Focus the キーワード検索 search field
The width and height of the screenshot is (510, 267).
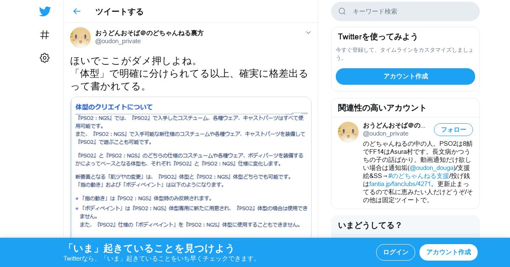pyautogui.click(x=405, y=11)
